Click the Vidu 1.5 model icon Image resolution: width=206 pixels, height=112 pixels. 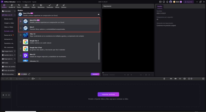point(25,35)
